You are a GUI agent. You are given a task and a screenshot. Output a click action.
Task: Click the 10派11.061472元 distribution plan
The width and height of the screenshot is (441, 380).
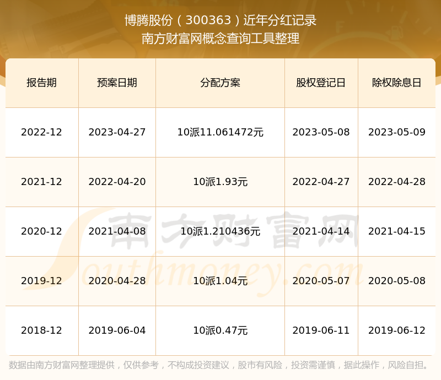pyautogui.click(x=220, y=132)
